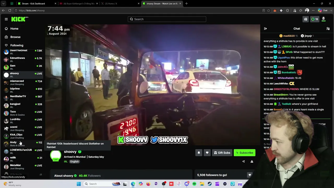Open File Explorer from the taskbar
The image size is (334, 188).
[x=202, y=184]
